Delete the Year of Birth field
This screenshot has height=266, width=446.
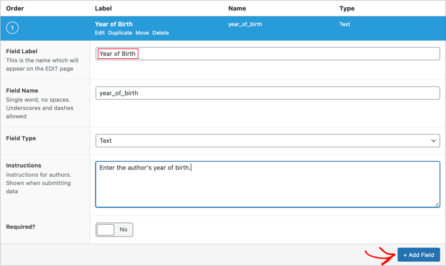click(x=161, y=33)
